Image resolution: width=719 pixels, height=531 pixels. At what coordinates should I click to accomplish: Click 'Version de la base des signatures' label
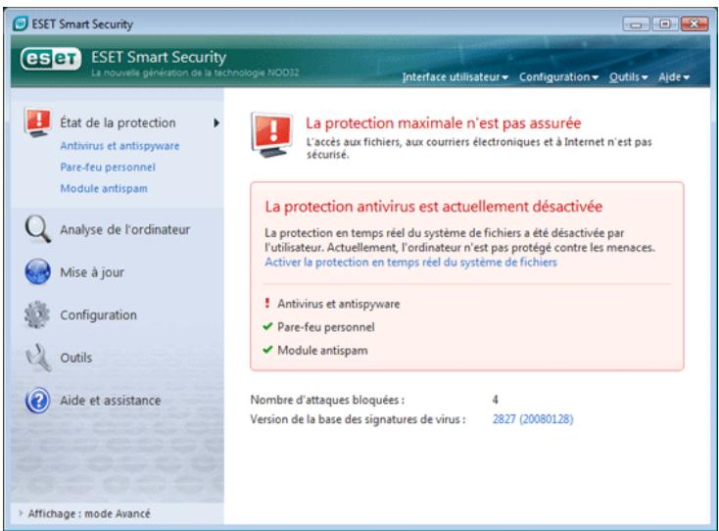(x=358, y=419)
